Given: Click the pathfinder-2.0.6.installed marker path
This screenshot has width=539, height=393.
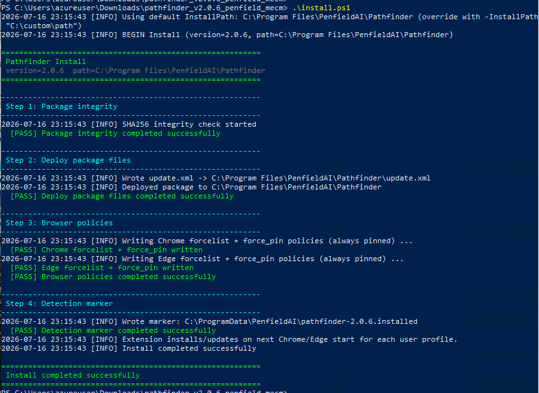Looking at the screenshot, I should pos(301,321).
